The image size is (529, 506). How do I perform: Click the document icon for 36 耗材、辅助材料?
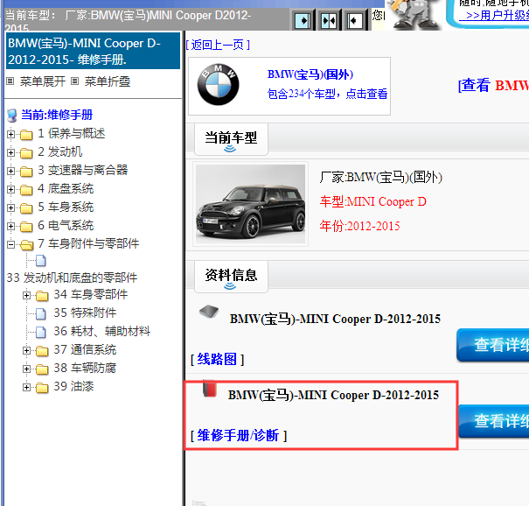point(41,333)
